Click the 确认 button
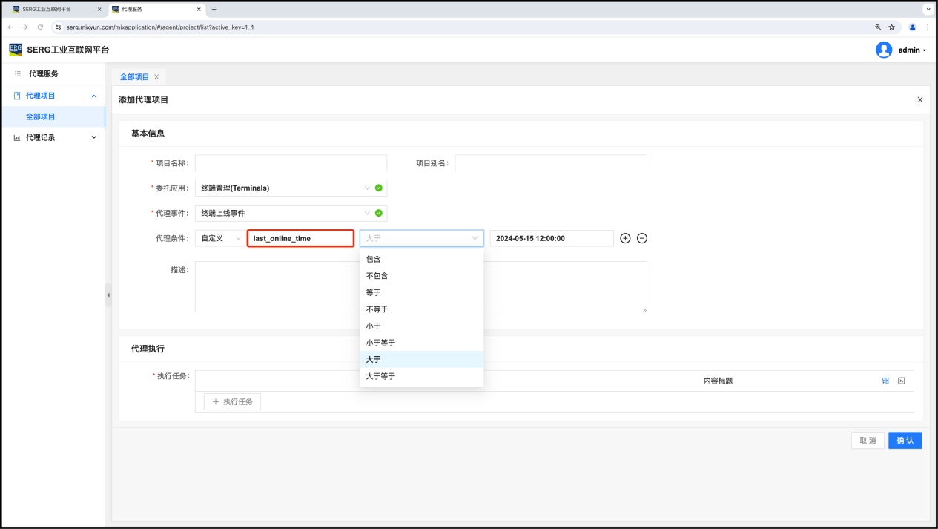 coord(905,441)
